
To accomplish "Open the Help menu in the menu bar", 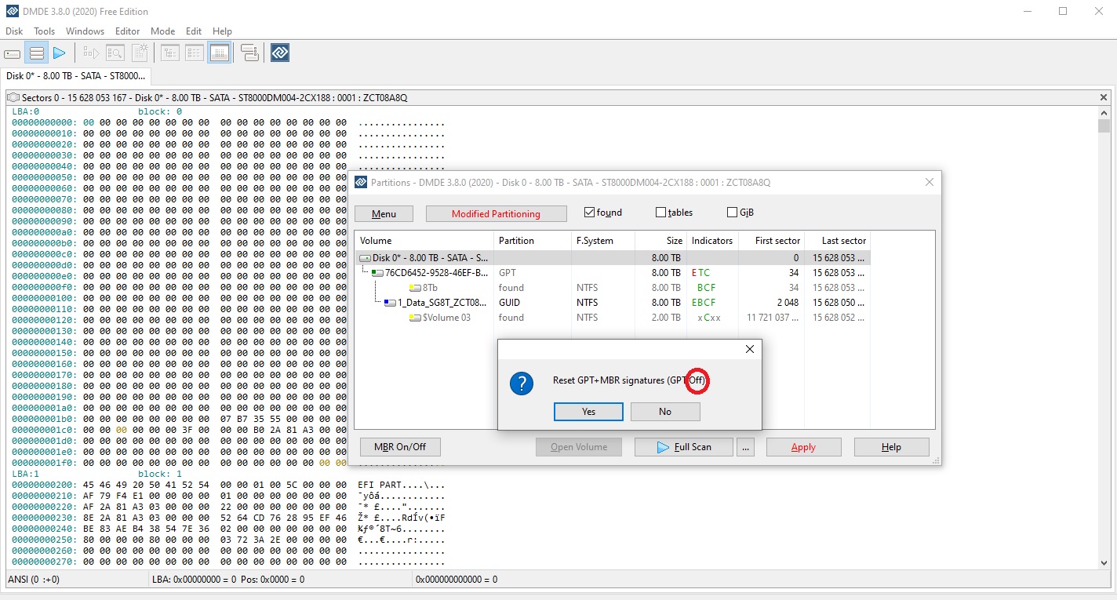I will coord(222,31).
